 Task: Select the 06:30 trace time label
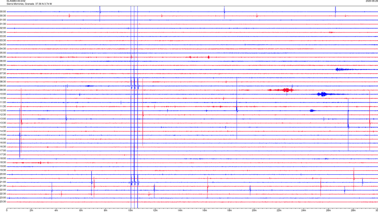pyautogui.click(x=3, y=65)
